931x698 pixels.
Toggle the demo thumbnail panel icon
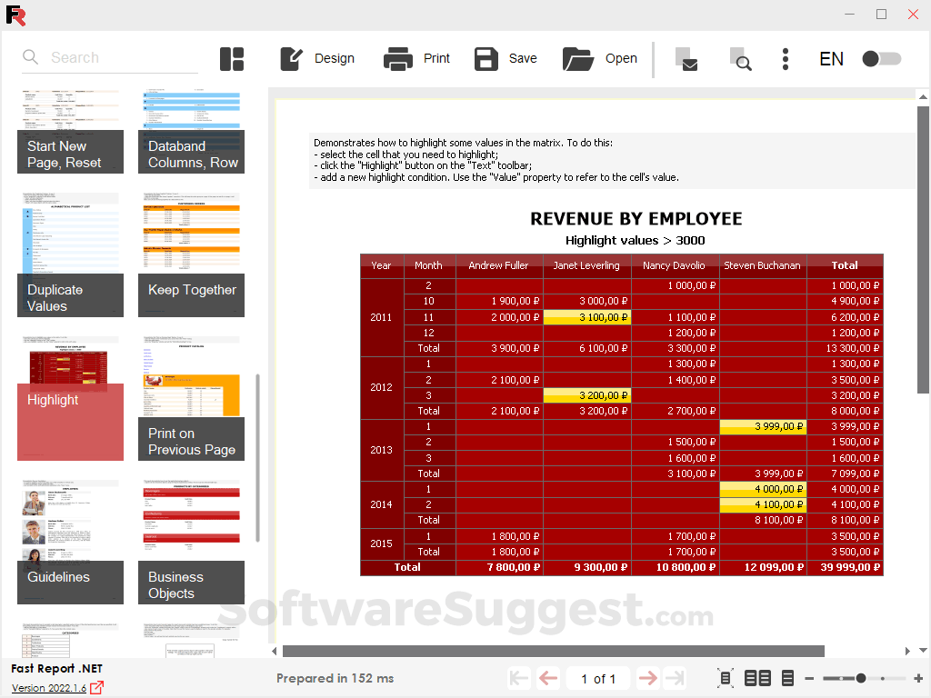232,58
